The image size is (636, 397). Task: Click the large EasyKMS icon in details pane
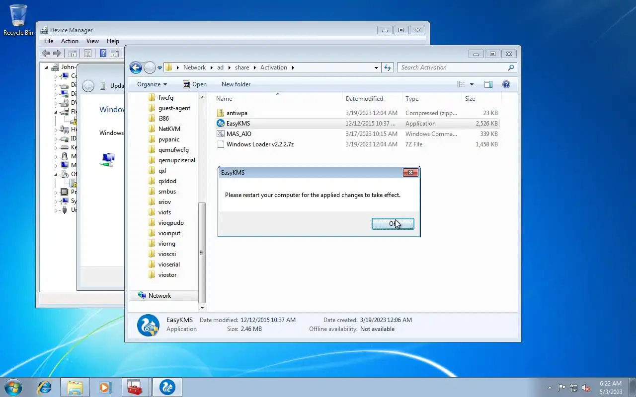coord(148,325)
